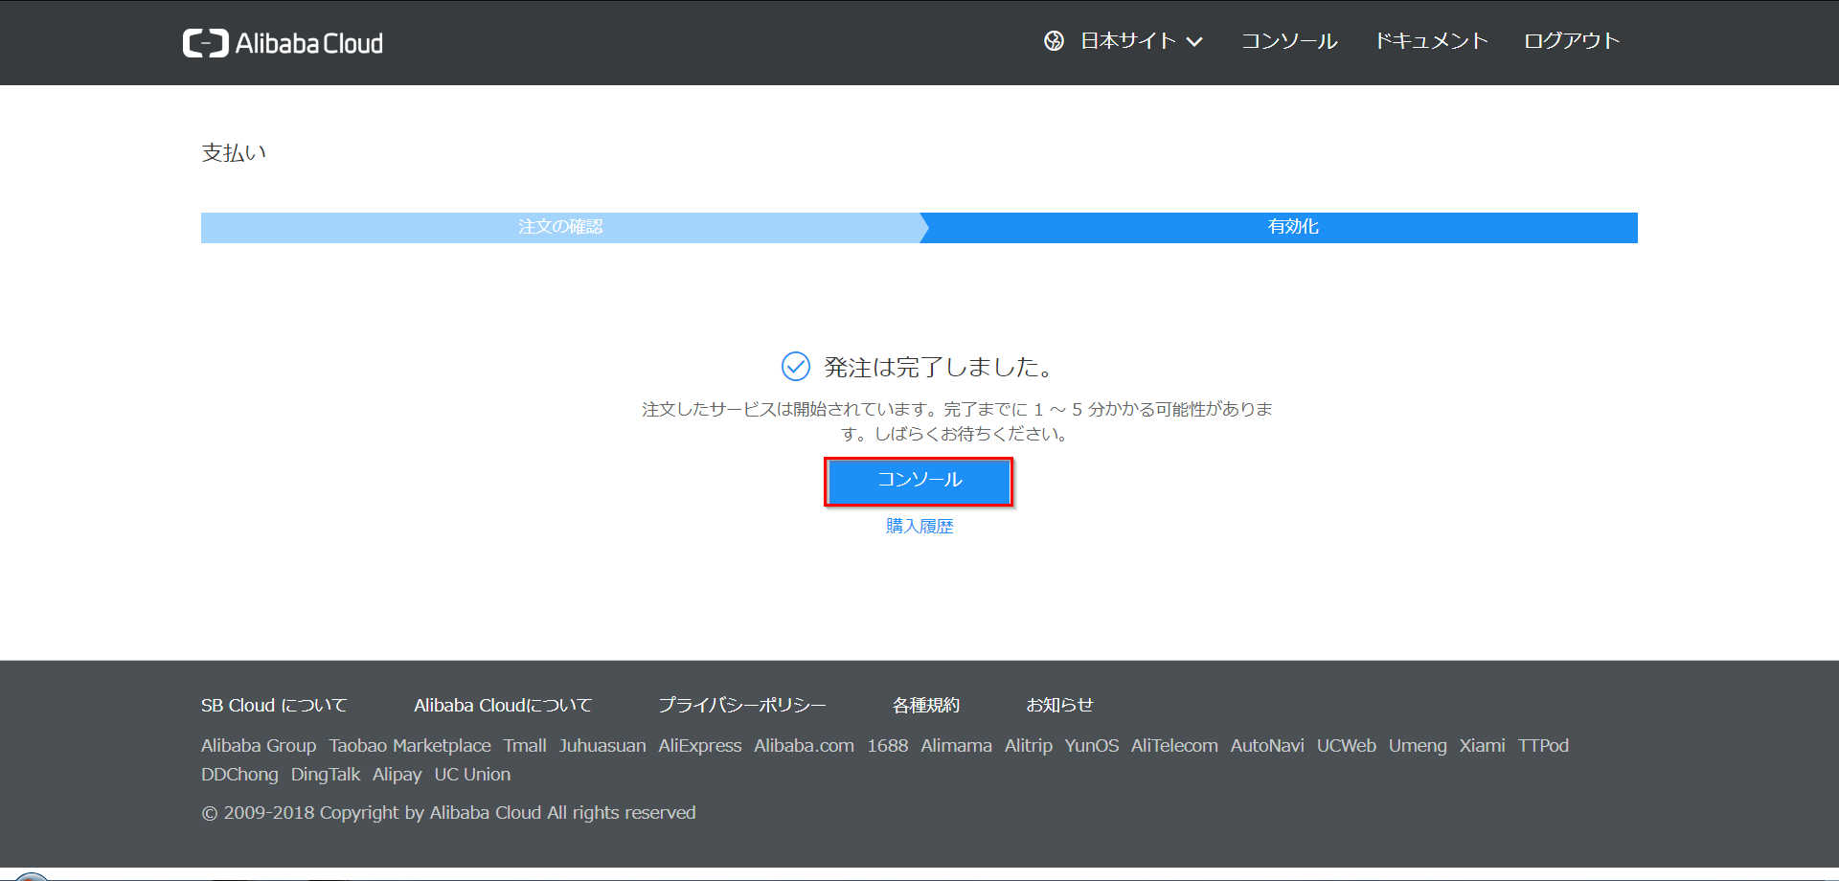Screen dimensions: 1839x881
Task: Visit the Taobao Marketplace footer link
Action: click(410, 746)
